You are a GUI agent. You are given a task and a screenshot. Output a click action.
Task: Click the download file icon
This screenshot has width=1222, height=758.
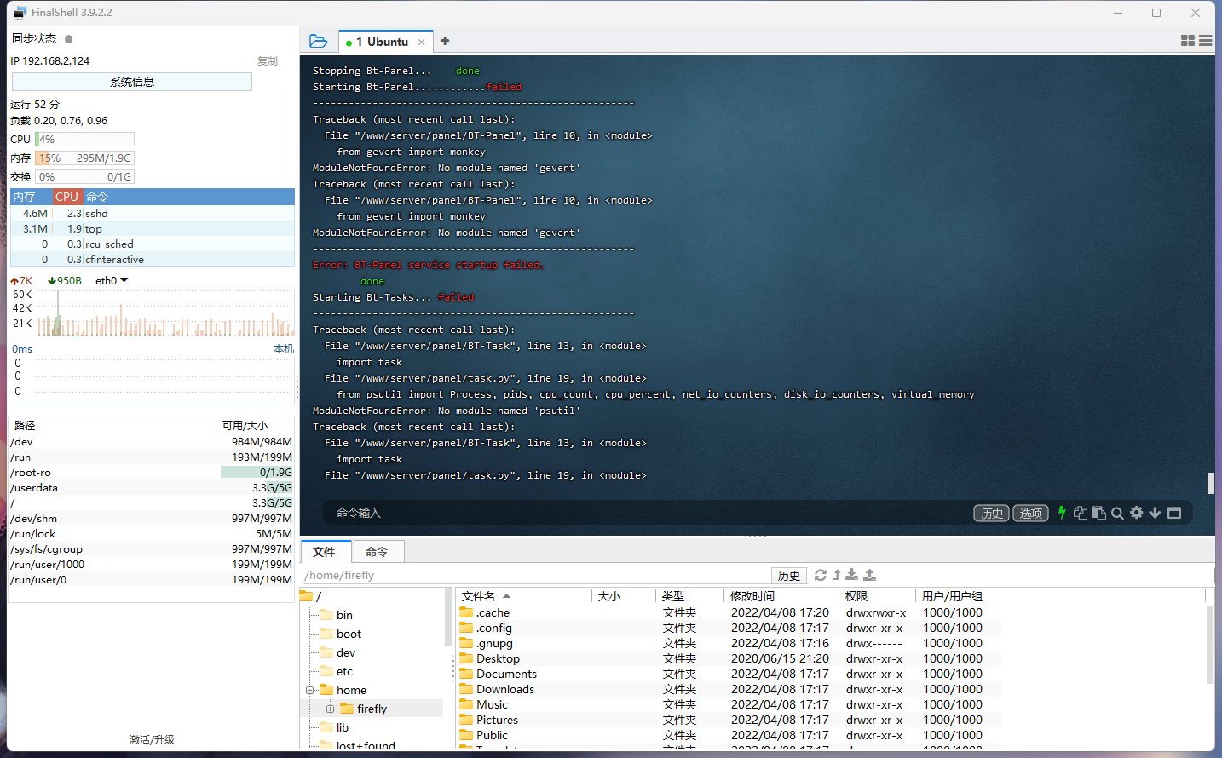pos(852,575)
